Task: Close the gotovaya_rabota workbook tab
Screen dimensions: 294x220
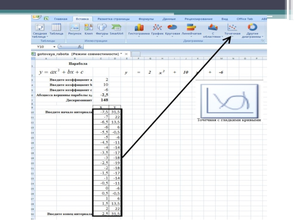Action: (126, 54)
